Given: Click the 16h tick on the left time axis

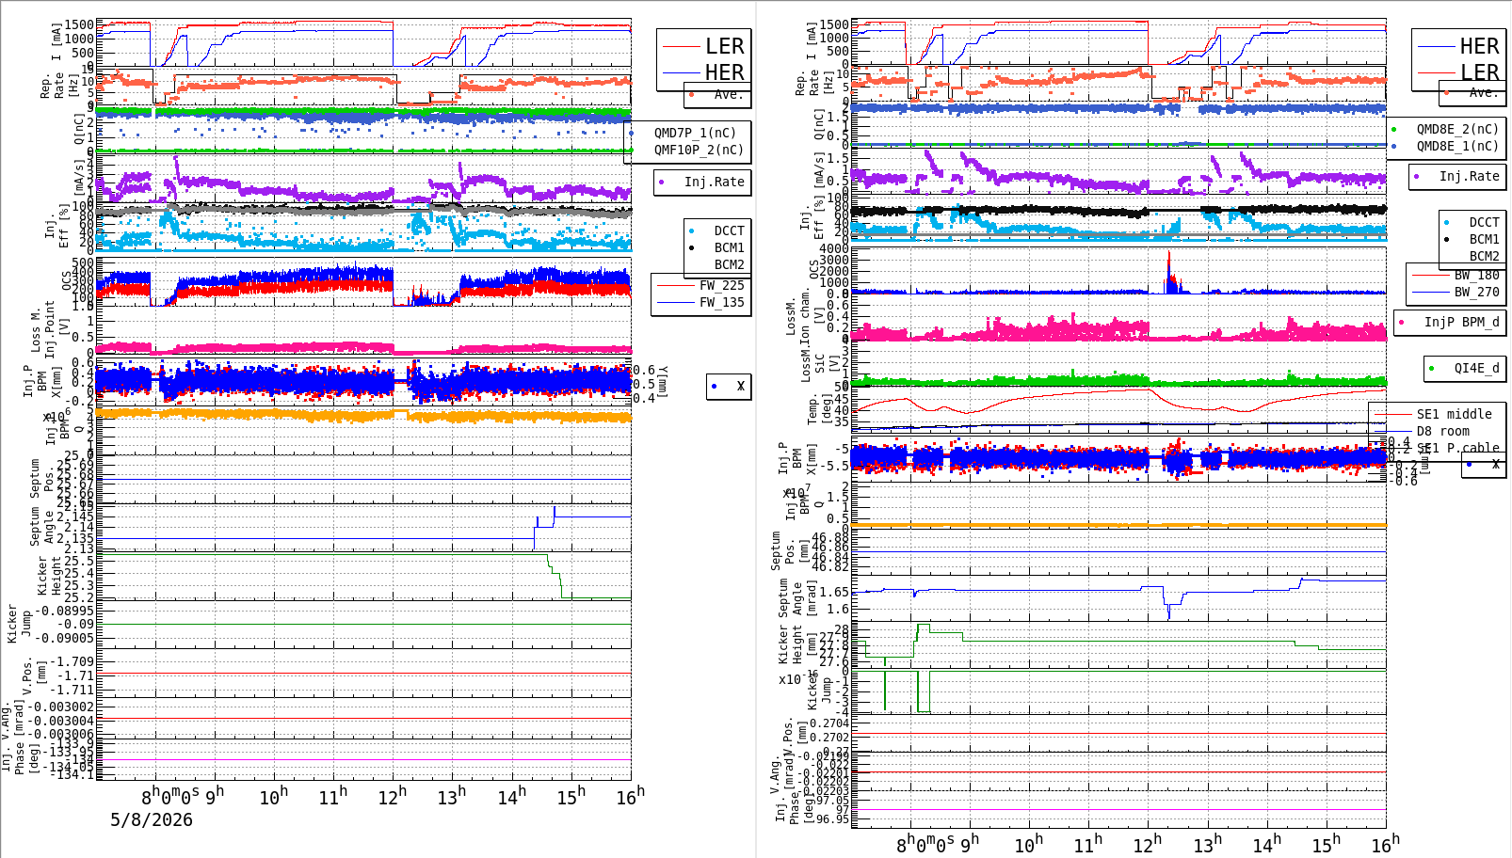Looking at the screenshot, I should pyautogui.click(x=630, y=796).
